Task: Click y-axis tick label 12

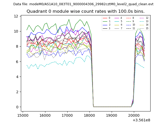Action: (x=16, y=16)
